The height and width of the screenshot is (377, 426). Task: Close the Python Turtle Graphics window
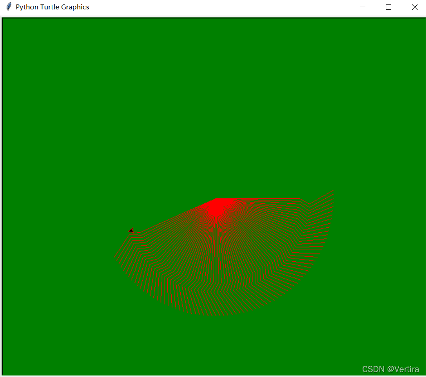(x=414, y=7)
